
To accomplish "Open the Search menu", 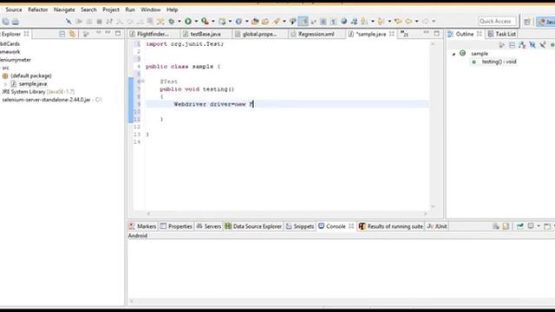I will click(88, 10).
